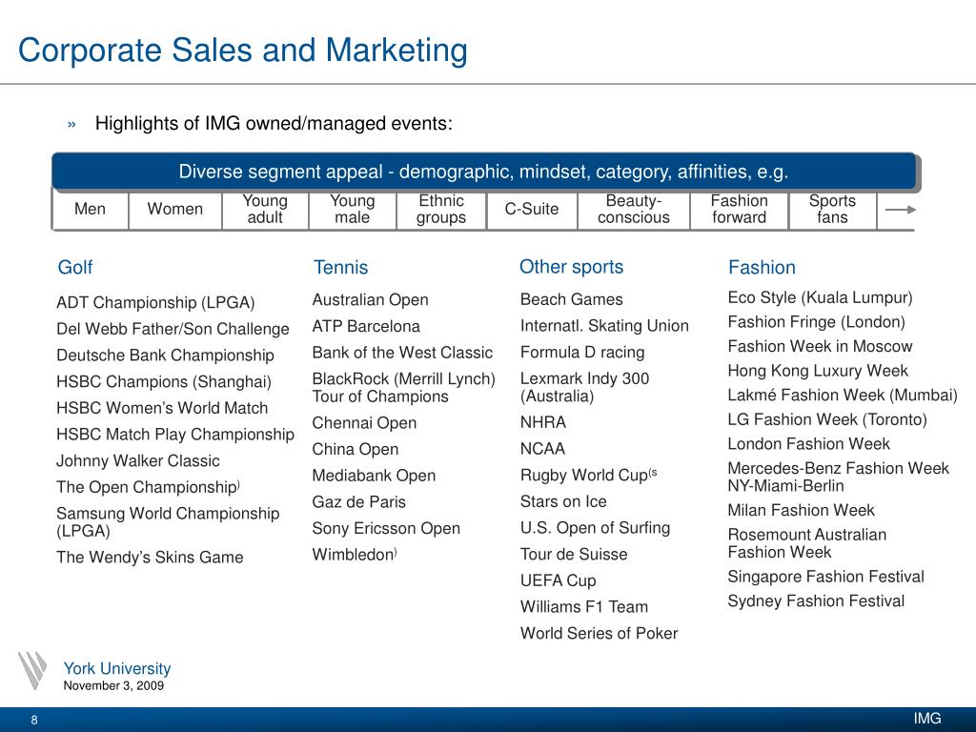
Task: Click Beach Games entry
Action: coord(572,300)
